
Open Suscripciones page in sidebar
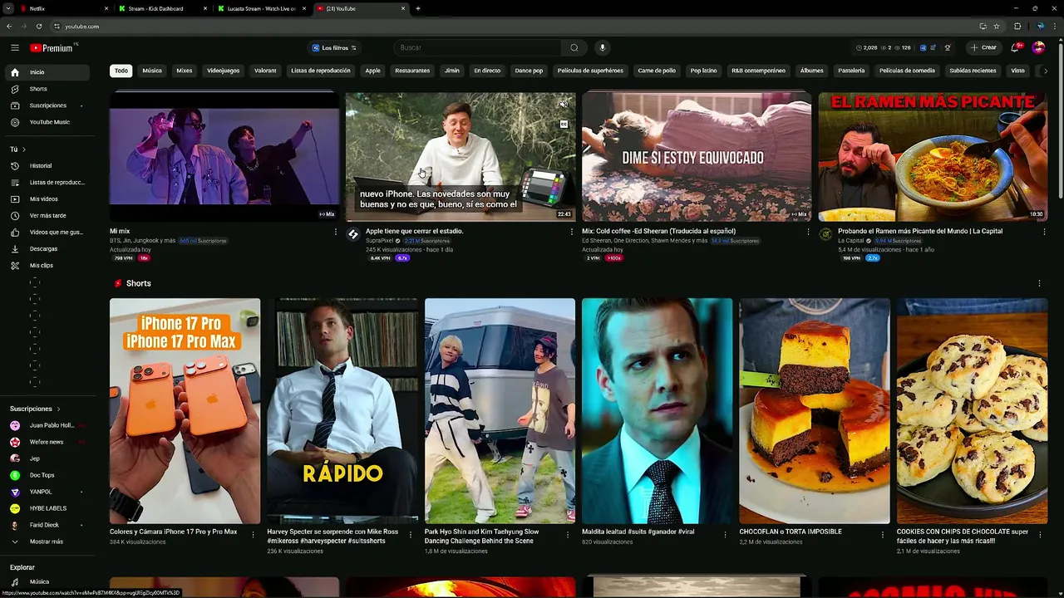click(x=46, y=105)
